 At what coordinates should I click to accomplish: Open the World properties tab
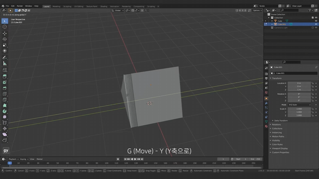pos(266,92)
